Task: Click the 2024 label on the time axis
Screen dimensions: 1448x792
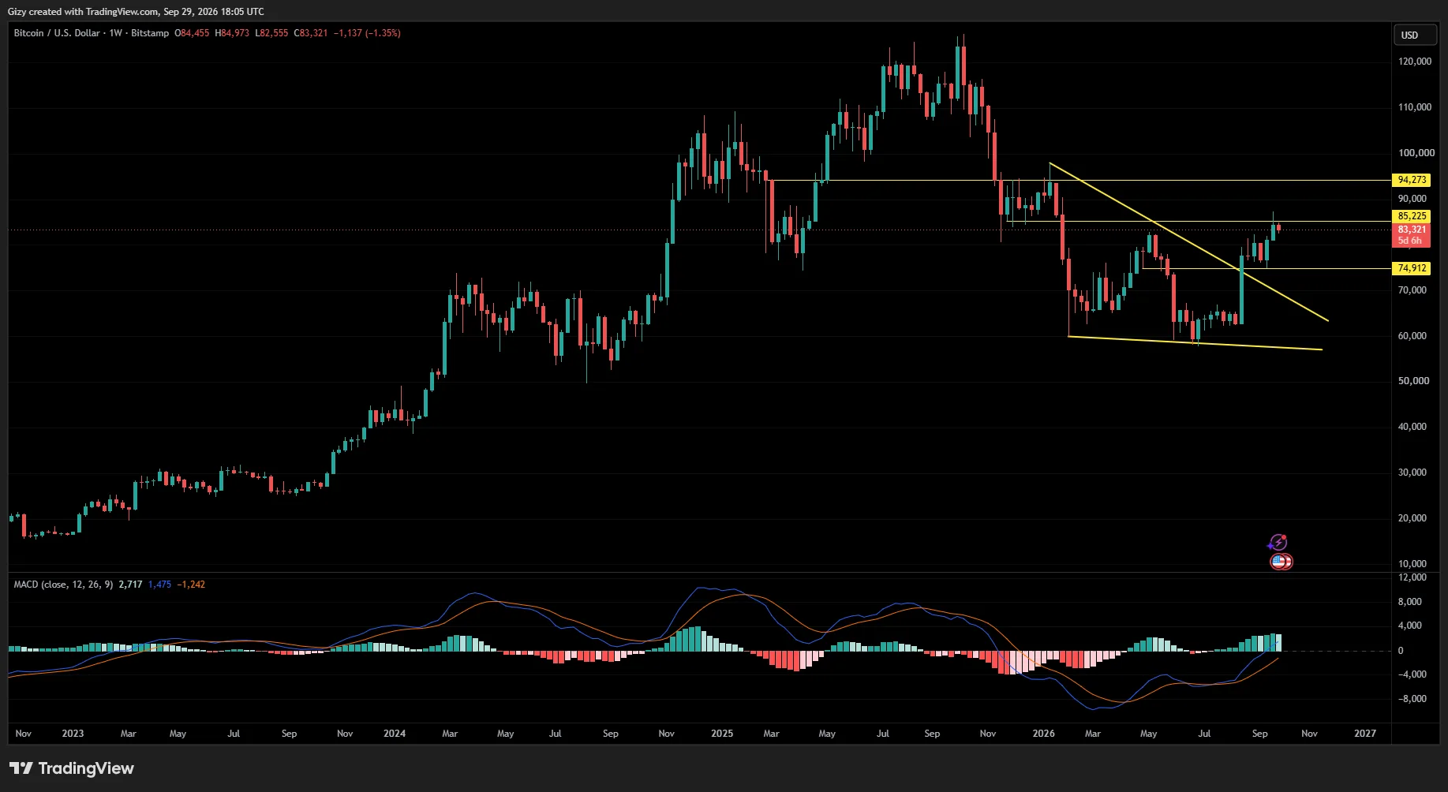Action: [395, 734]
